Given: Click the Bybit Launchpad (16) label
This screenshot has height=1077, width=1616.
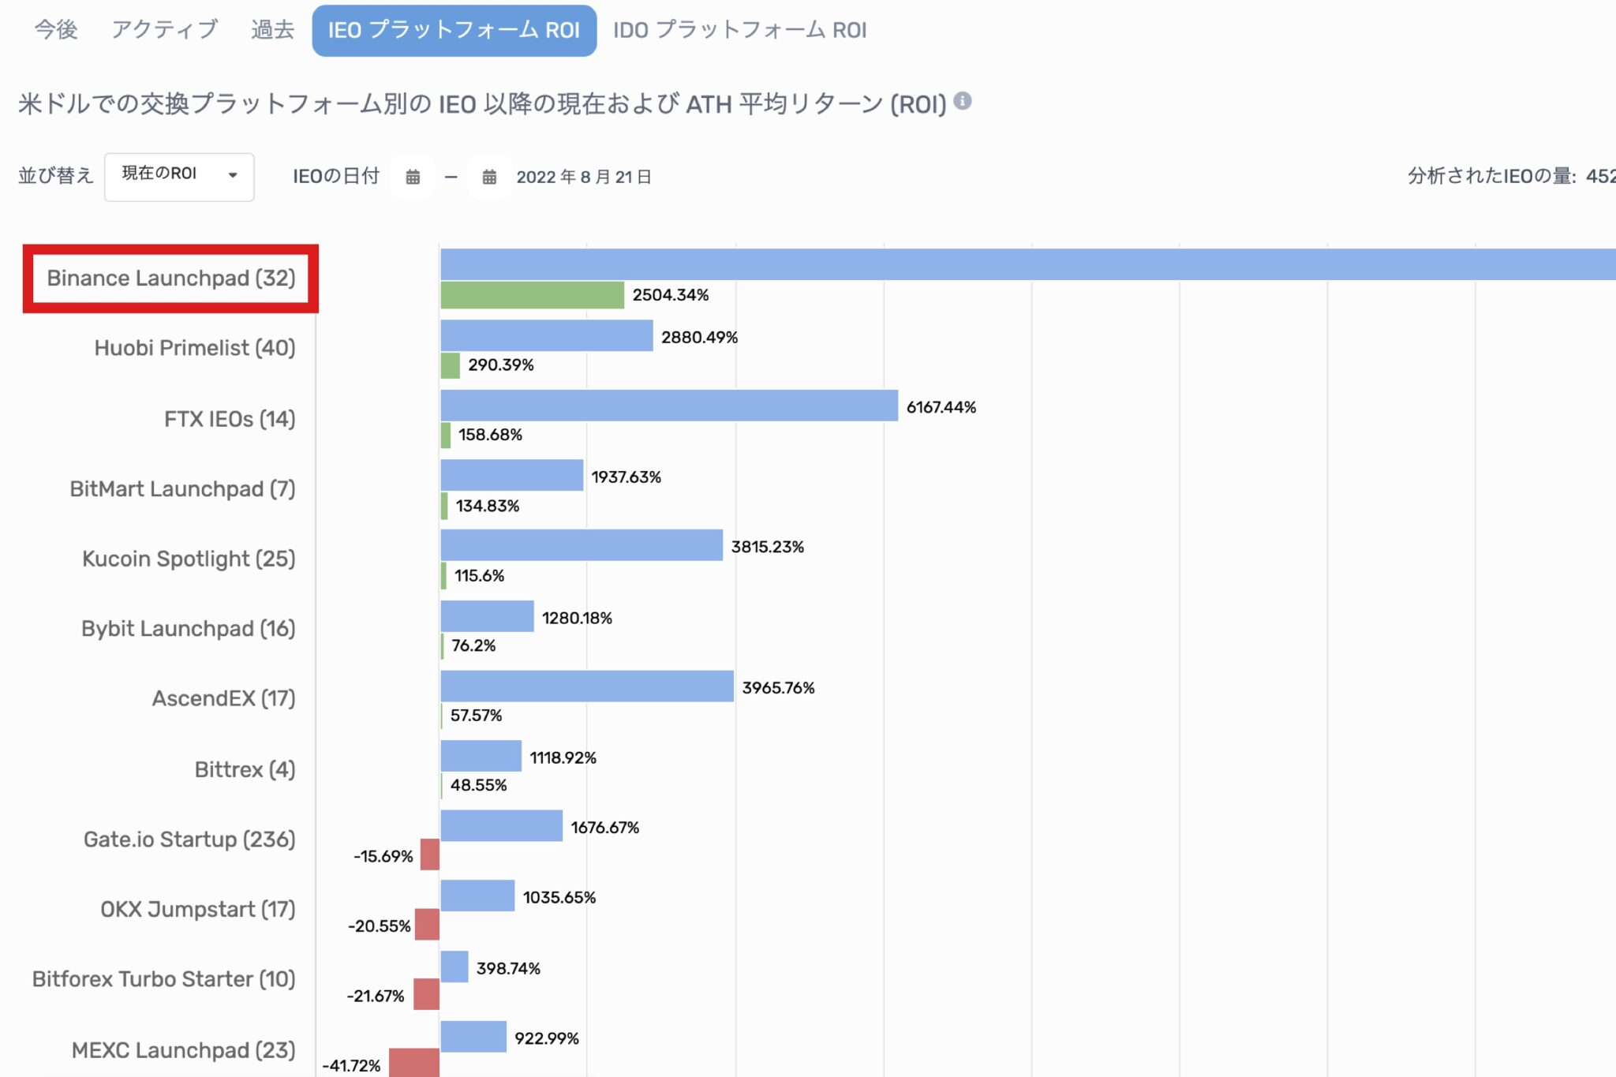Looking at the screenshot, I should [189, 629].
